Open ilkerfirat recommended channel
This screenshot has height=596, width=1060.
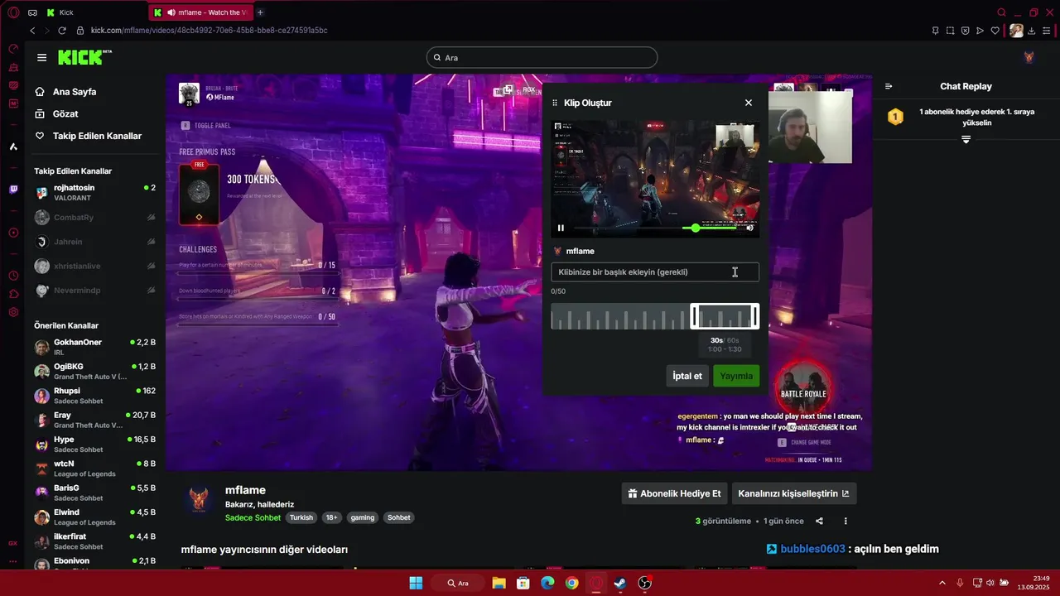pyautogui.click(x=94, y=541)
